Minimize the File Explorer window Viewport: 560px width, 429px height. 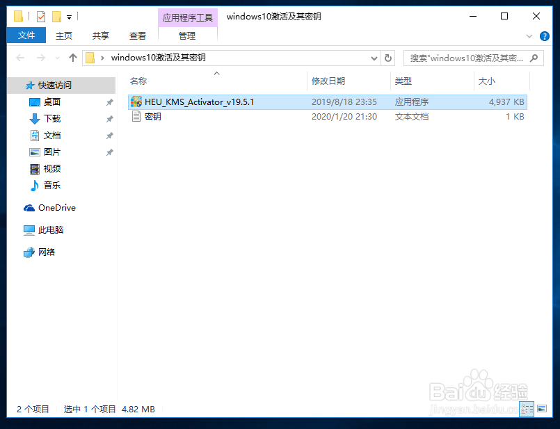473,17
